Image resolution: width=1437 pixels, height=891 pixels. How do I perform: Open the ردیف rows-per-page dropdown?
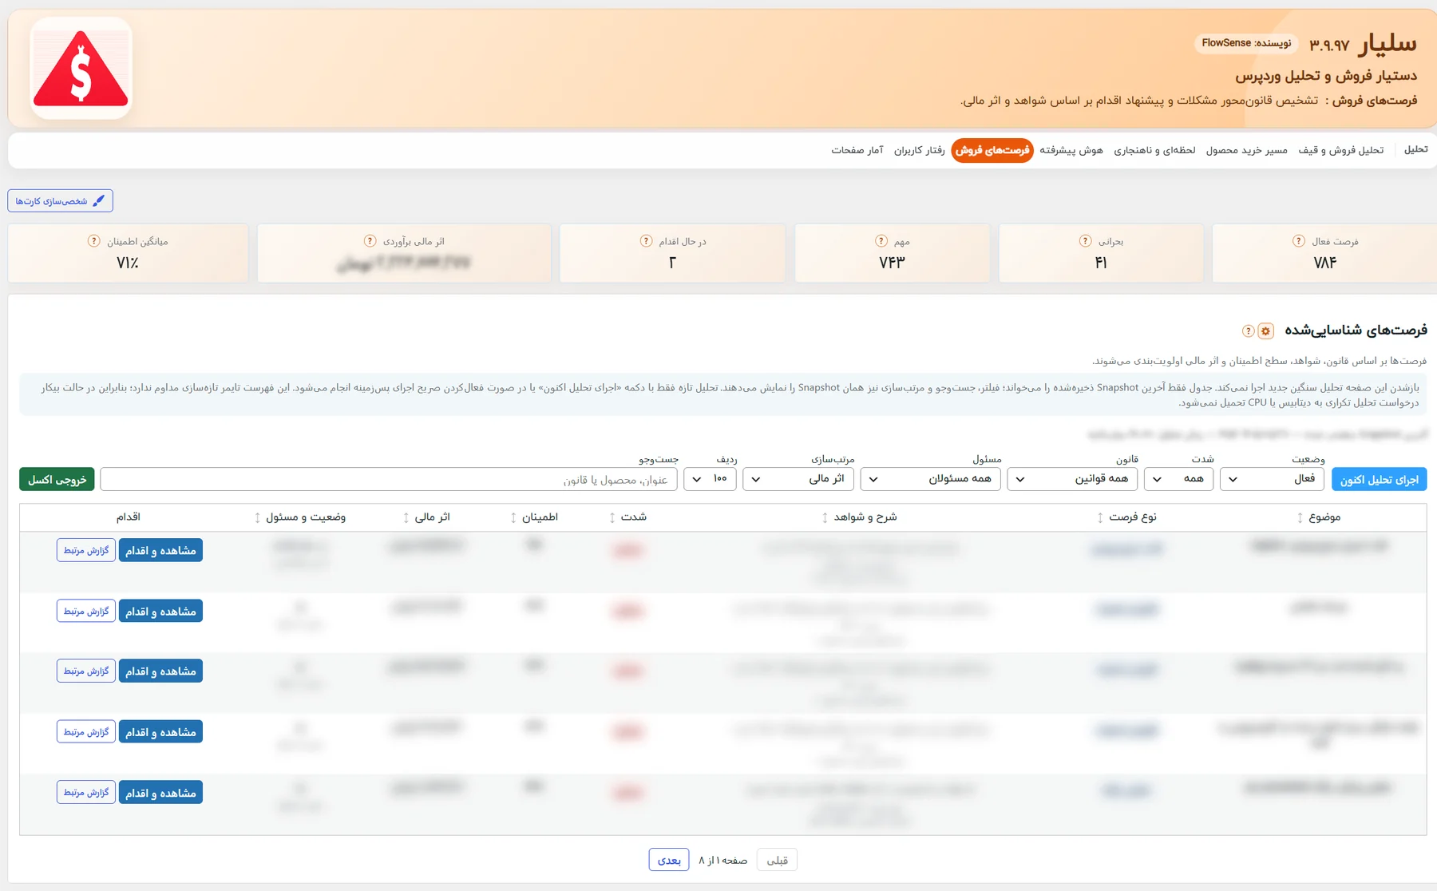(711, 479)
